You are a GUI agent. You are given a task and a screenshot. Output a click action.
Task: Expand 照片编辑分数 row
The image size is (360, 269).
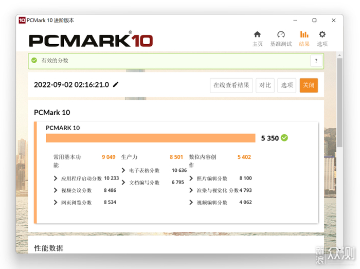coord(191,178)
